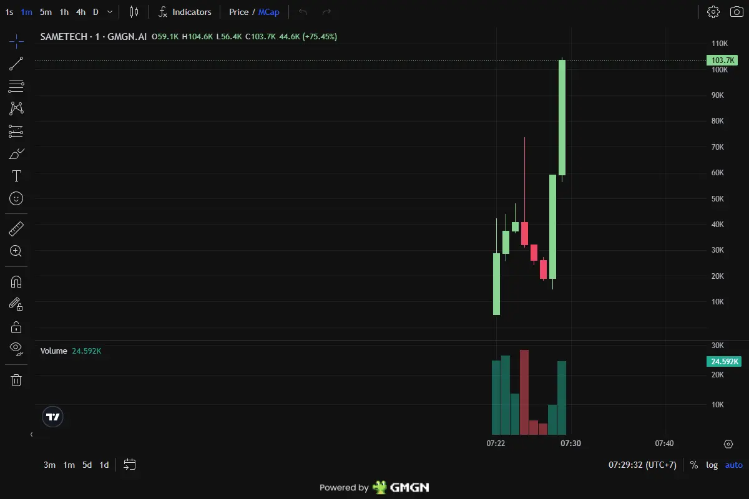Open the Fibonacci retracement tool
Screen dimensions: 749x499
pyautogui.click(x=16, y=86)
